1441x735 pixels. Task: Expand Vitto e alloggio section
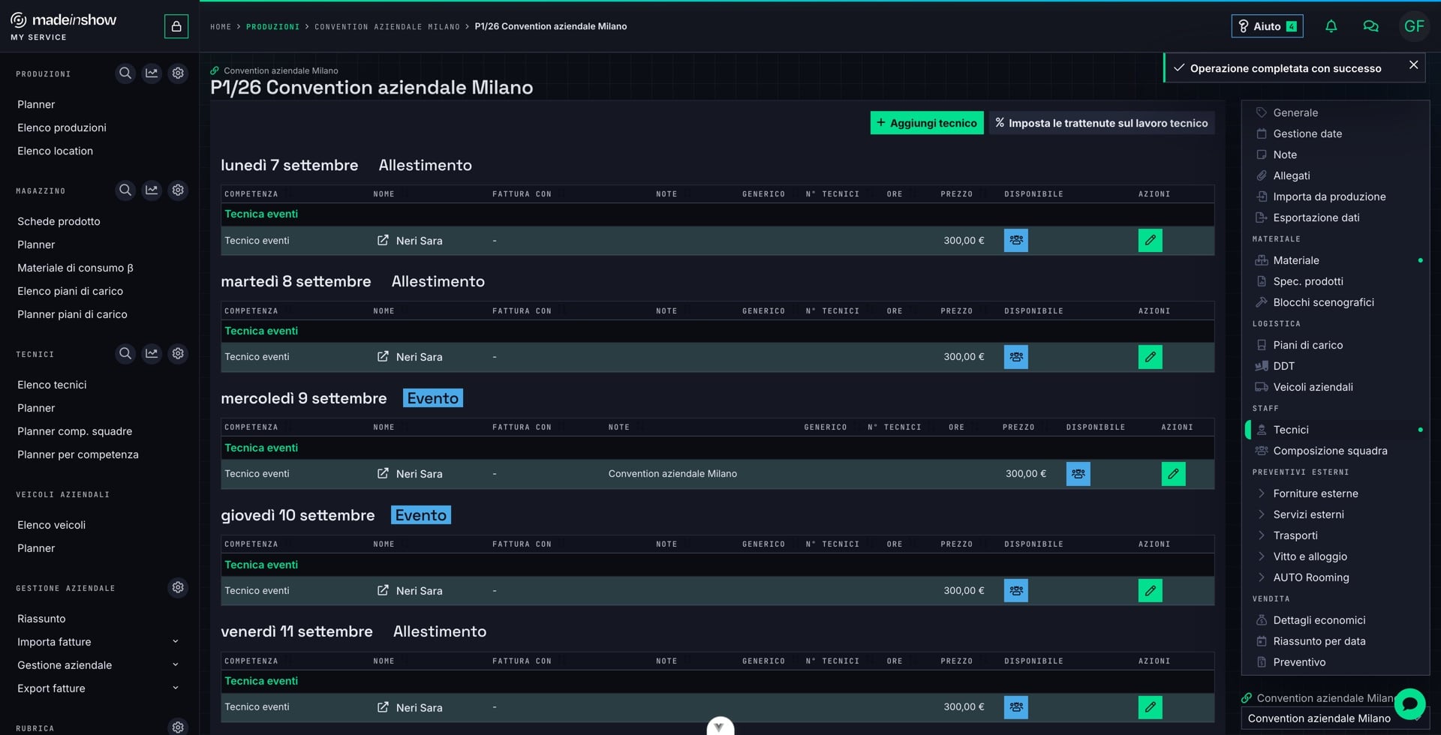(1301, 556)
